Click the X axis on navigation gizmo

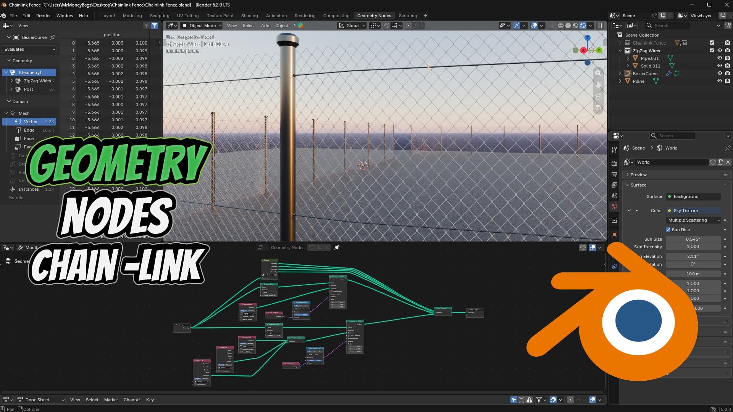pos(583,50)
